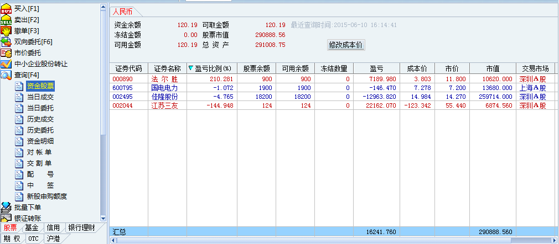The height and width of the screenshot is (244, 559).
Task: Open 买入[F1] in the sidebar
Action: [27, 9]
